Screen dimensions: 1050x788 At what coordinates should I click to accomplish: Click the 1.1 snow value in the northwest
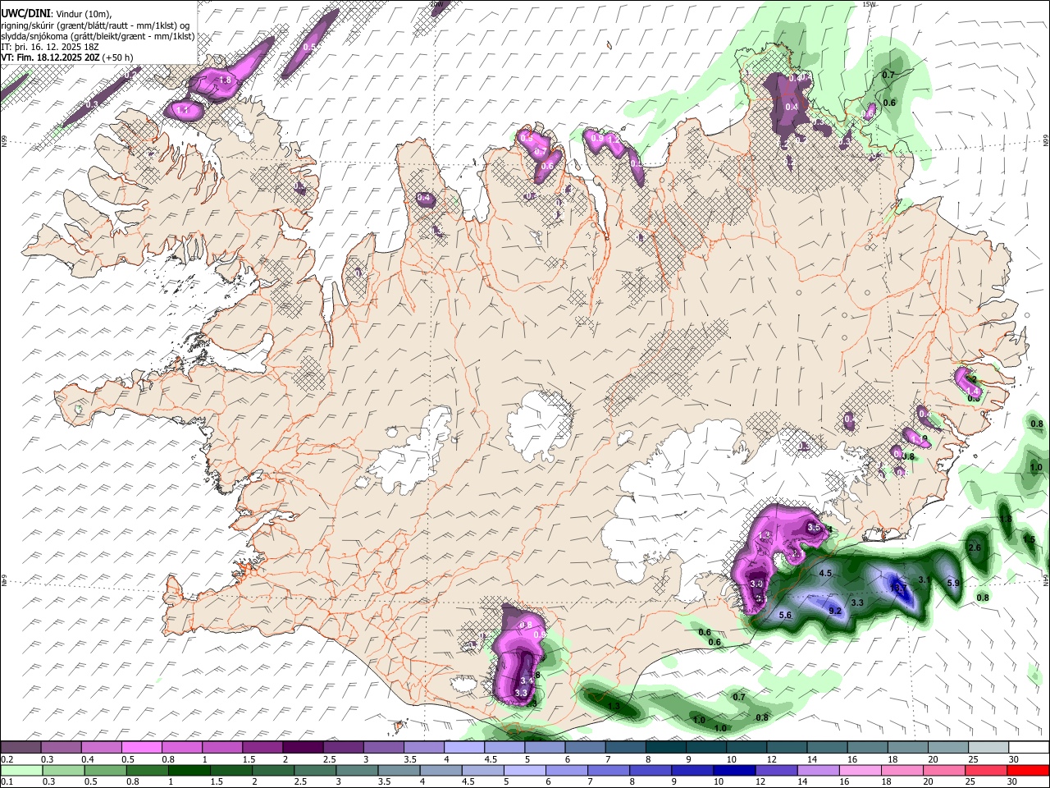click(184, 110)
